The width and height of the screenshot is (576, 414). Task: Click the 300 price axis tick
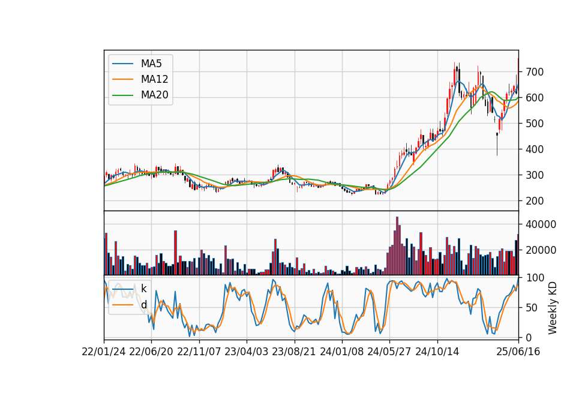click(535, 175)
